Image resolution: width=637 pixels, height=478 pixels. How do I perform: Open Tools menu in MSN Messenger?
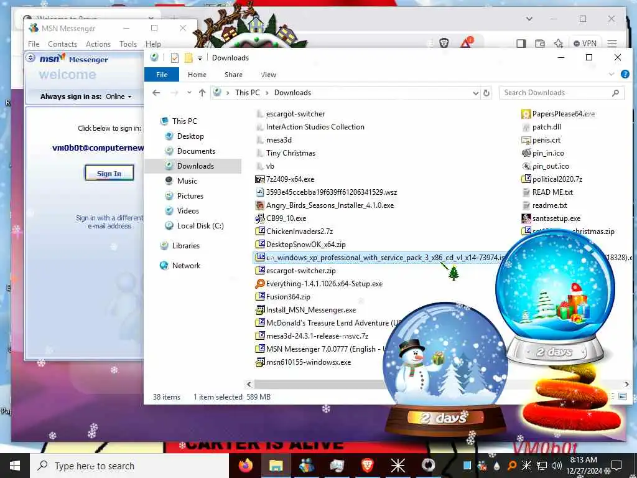point(128,44)
